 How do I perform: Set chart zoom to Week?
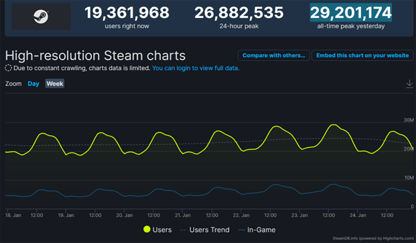tap(55, 84)
